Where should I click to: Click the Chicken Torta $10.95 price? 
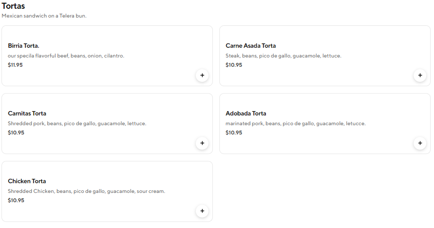click(16, 200)
